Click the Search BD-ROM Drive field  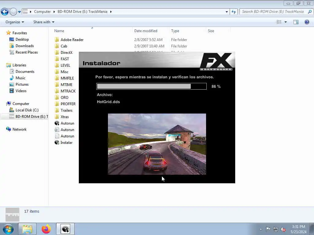[x=273, y=12]
